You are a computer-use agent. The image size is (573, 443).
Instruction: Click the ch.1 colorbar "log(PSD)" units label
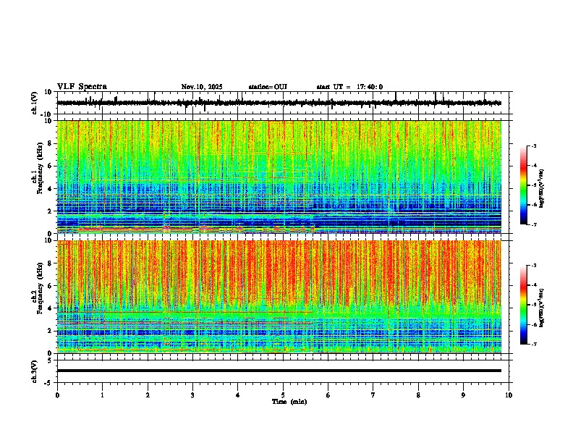click(542, 189)
